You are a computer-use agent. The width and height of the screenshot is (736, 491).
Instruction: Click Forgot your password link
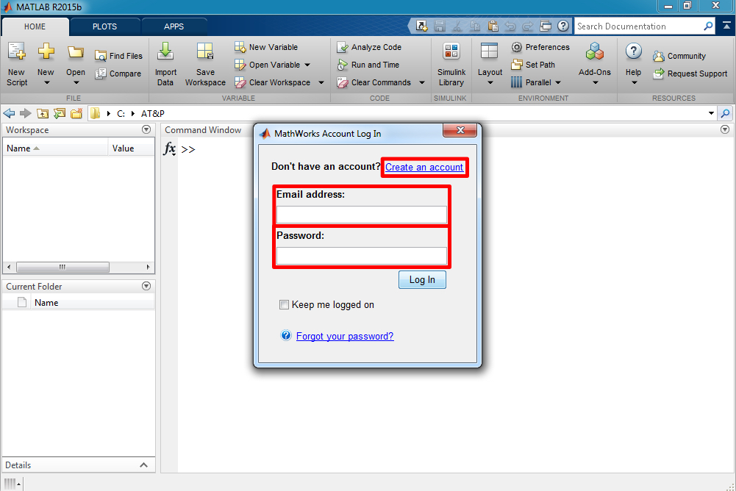point(345,336)
